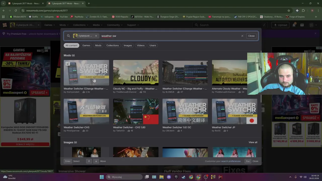Clear the search text with the X icon
The height and width of the screenshot is (181, 322).
click(242, 36)
